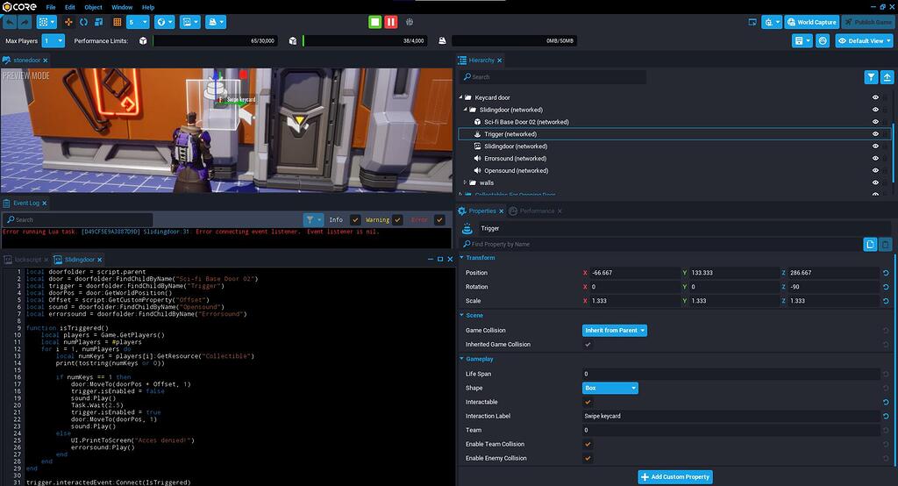Collapse the Keycard door folder
898x486 pixels.
tap(460, 97)
